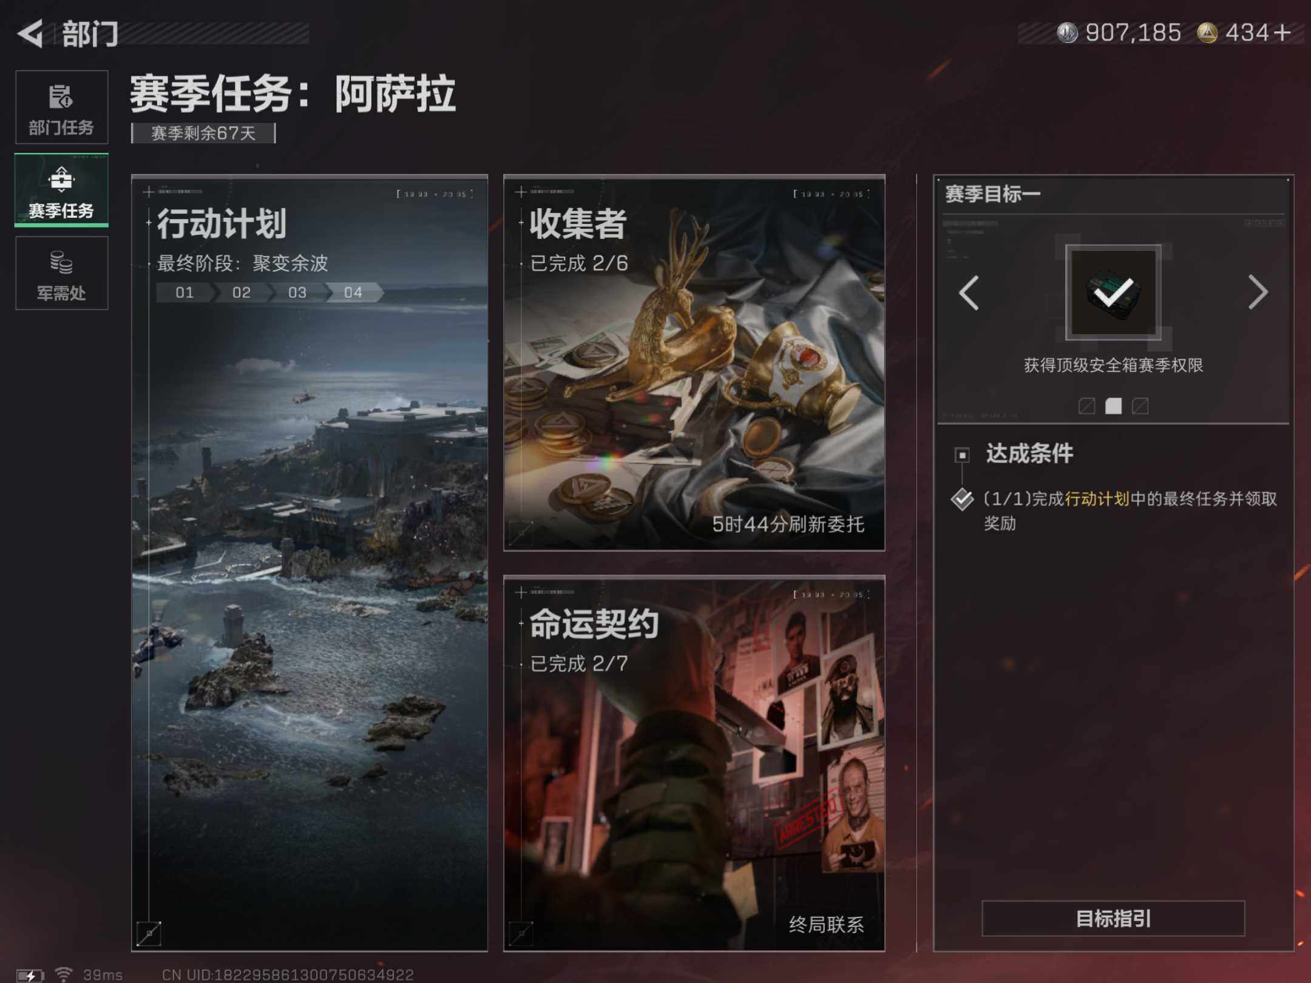Open the 行动计划 link in conditions
The height and width of the screenshot is (983, 1311).
pos(1097,499)
